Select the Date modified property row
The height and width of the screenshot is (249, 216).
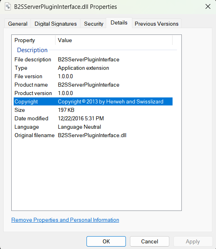pos(93,118)
